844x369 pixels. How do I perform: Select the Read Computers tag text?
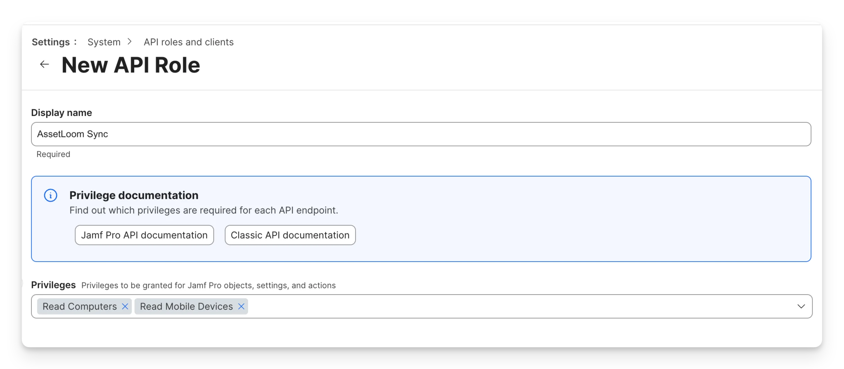pyautogui.click(x=80, y=306)
